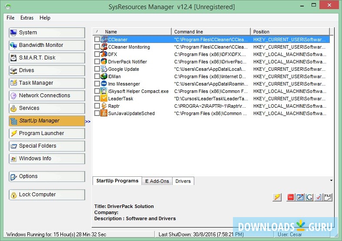Open the Services section
This screenshot has width=342, height=241.
click(47, 108)
